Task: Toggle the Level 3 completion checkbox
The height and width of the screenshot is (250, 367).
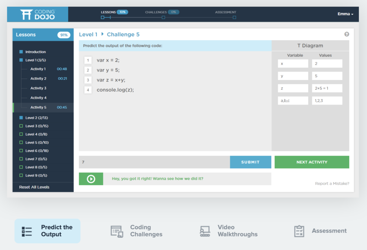Action: coord(21,126)
